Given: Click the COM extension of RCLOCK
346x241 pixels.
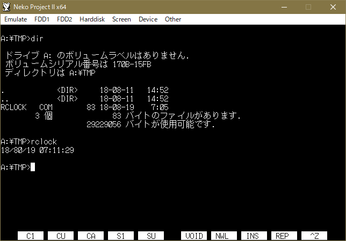Looking at the screenshot, I should (46, 107).
